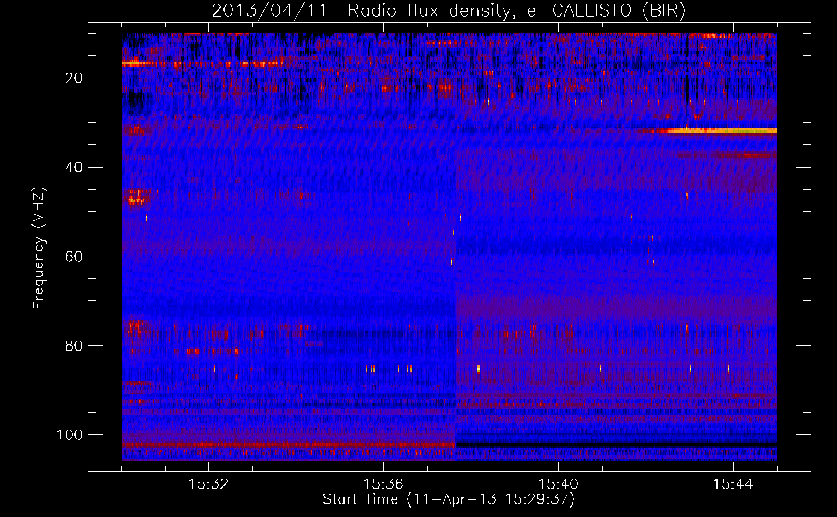The width and height of the screenshot is (837, 517).
Task: Click the 80 frequency tick label
Action: tap(74, 346)
